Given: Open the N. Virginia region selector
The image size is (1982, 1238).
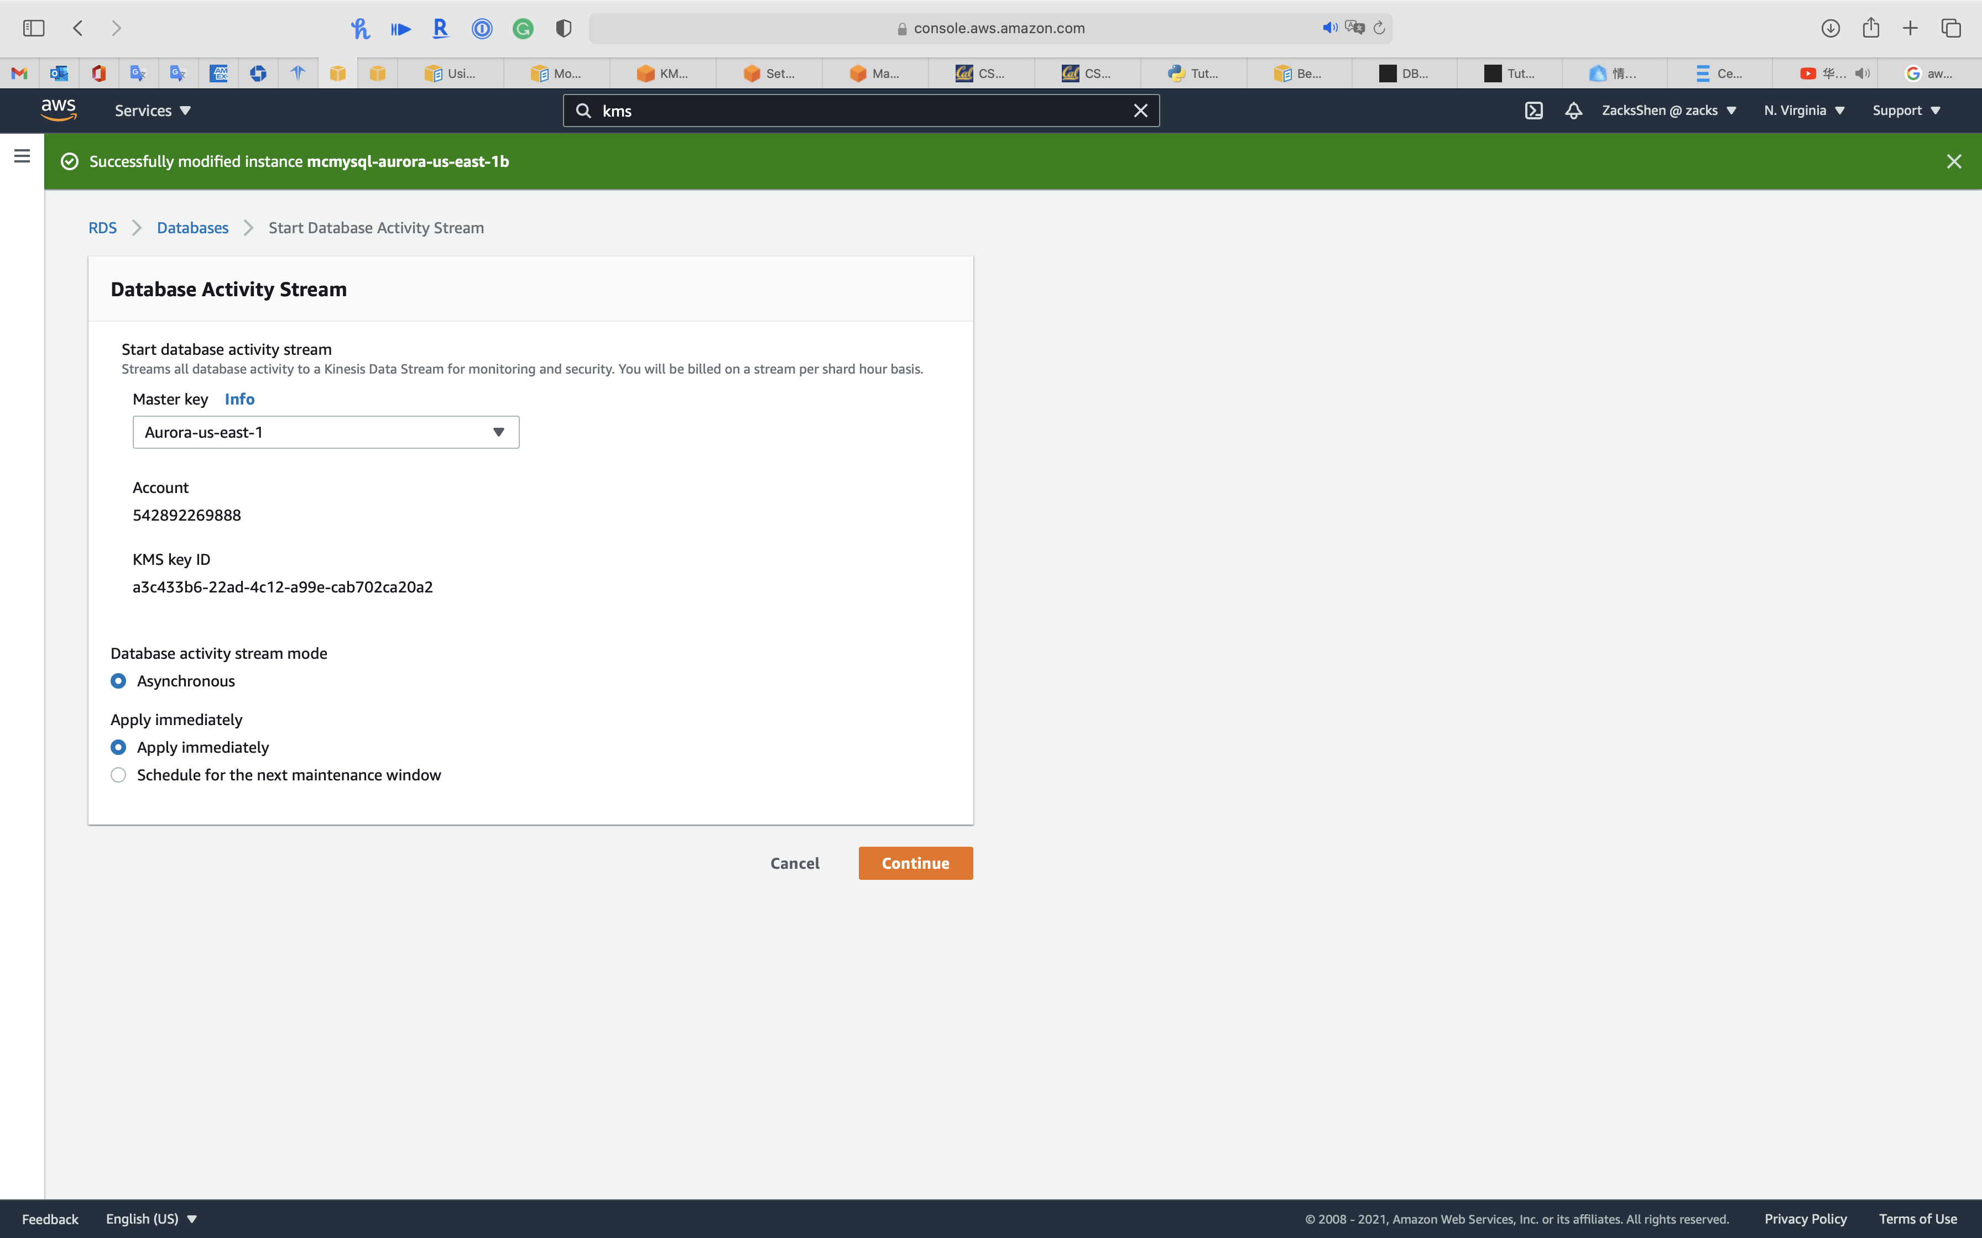Looking at the screenshot, I should [x=1803, y=111].
